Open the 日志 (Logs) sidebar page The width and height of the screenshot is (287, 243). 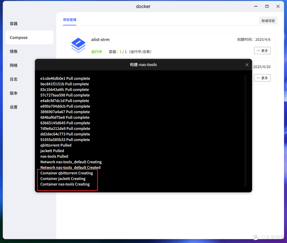pos(14,79)
